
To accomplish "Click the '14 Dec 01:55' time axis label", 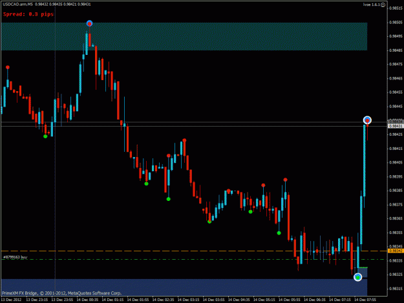I will [138, 300].
